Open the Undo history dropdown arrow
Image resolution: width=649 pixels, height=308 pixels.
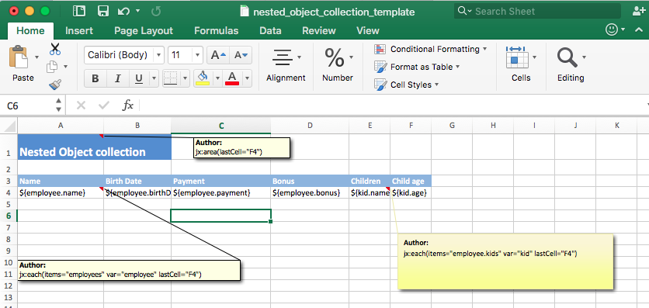pos(138,11)
